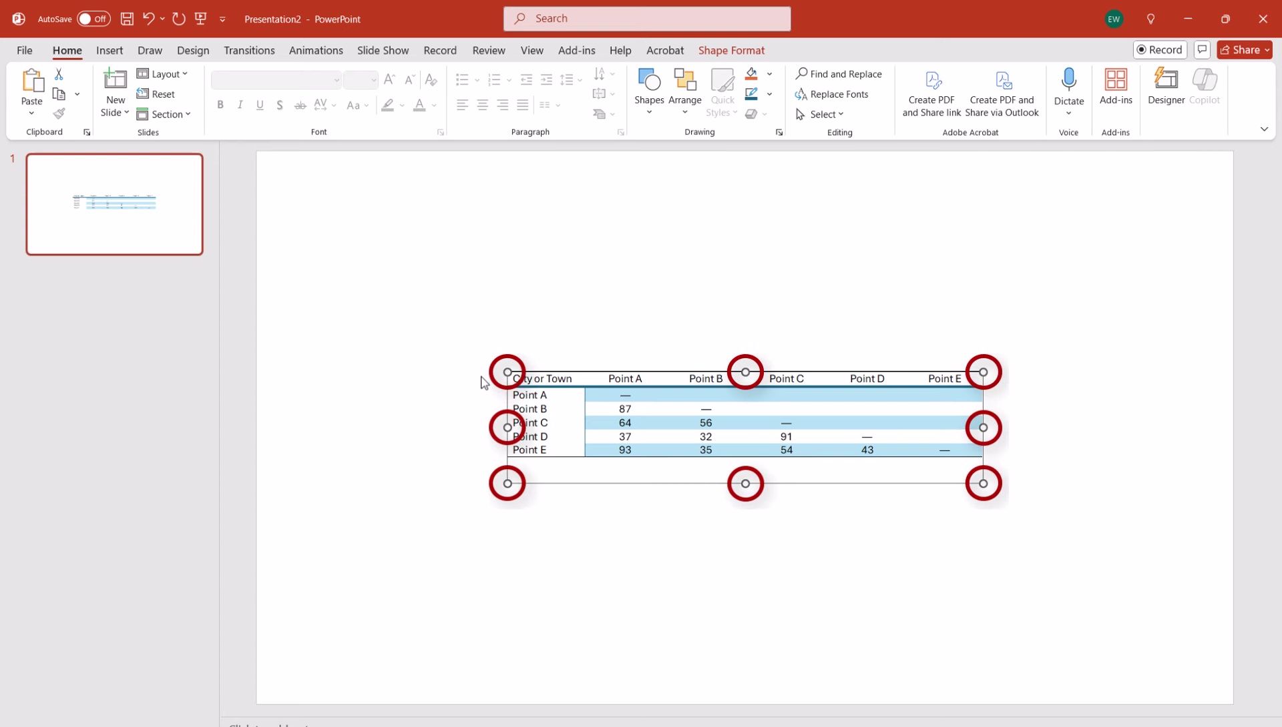Open the EW account avatar
Viewport: 1282px width, 727px height.
pos(1113,19)
